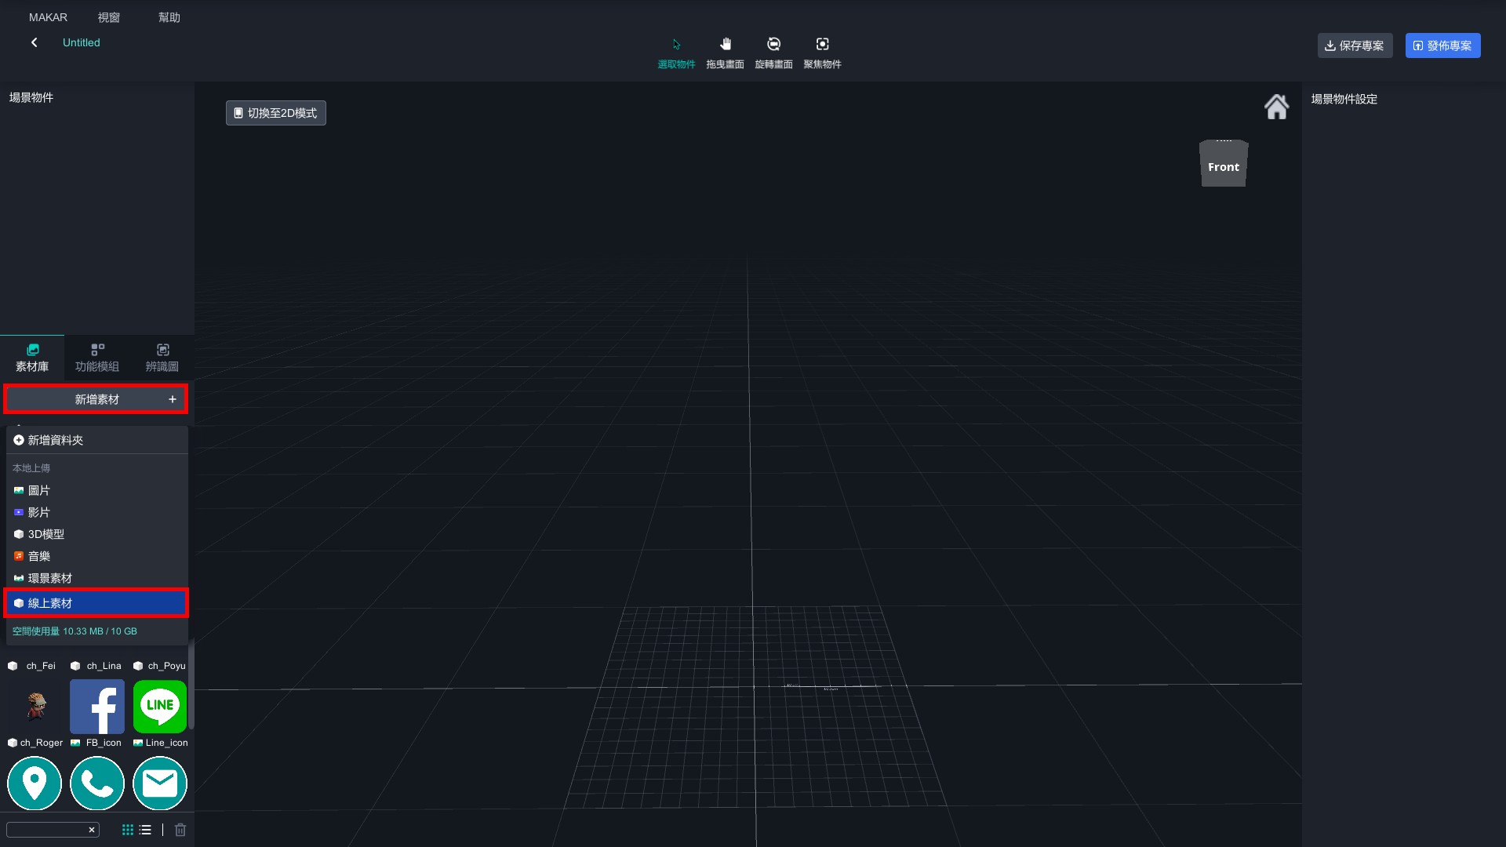The image size is (1506, 847).
Task: Activate the 旋轉畫面 rotate view tool
Action: coord(773,52)
